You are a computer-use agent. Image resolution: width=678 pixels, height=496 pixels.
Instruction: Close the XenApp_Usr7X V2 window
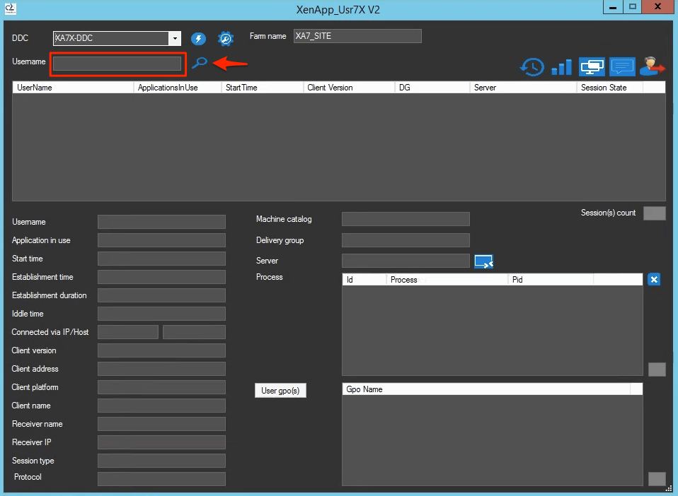[x=657, y=7]
